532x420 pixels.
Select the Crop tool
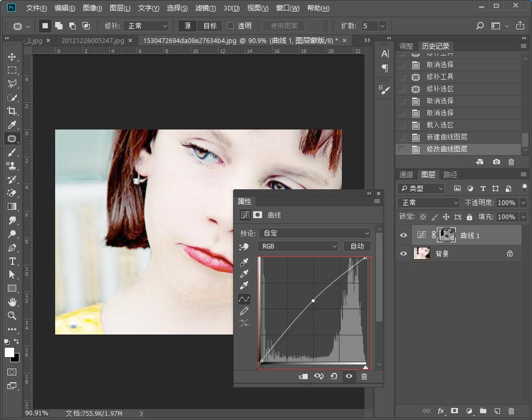click(12, 111)
